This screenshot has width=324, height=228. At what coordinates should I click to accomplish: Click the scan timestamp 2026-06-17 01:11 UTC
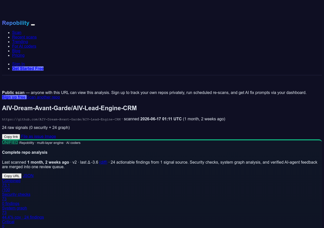[x=161, y=119]
